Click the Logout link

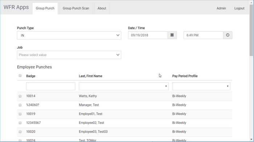click(239, 8)
